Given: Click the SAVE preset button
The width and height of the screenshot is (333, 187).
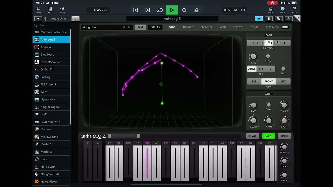Looking at the screenshot, I should coord(140,27).
